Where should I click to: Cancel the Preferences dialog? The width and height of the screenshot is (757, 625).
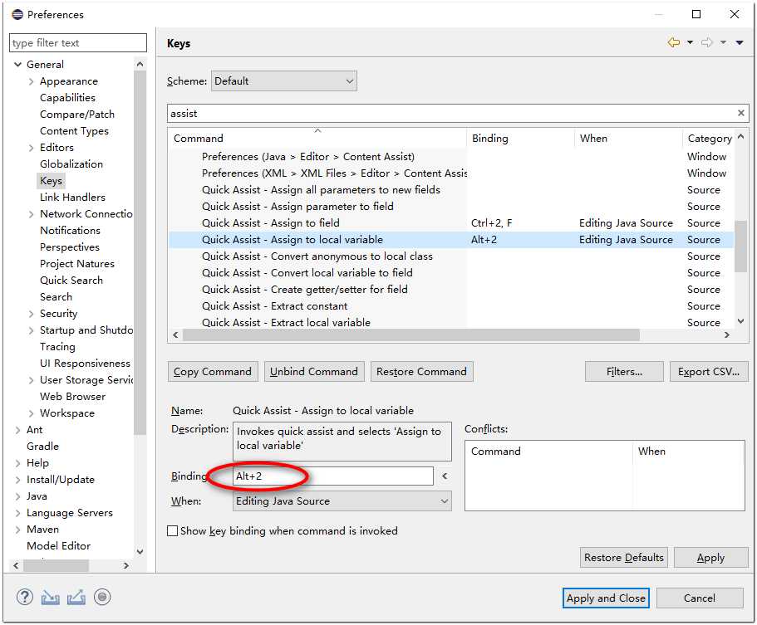click(x=700, y=598)
